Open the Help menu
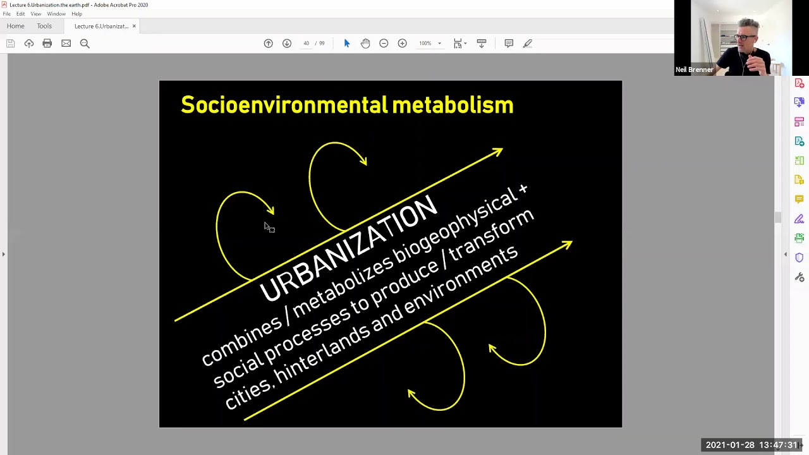 (76, 14)
